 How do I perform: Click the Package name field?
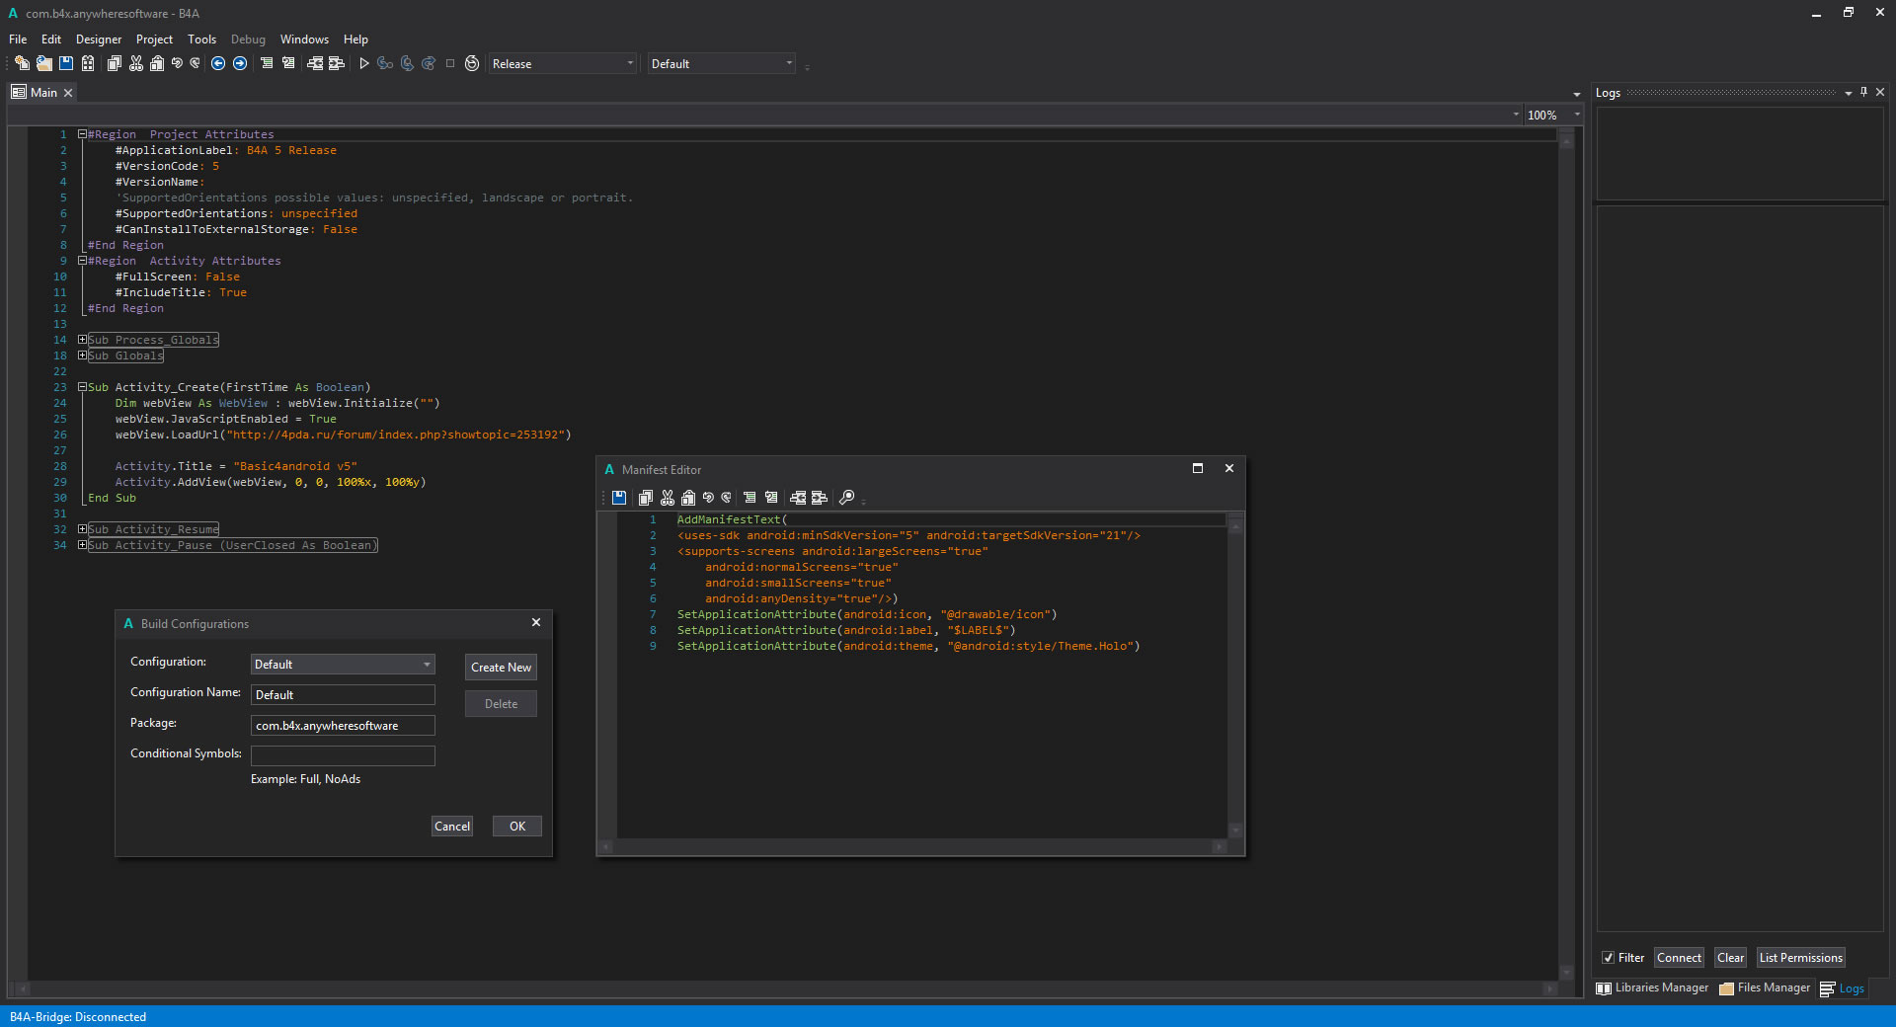[343, 726]
